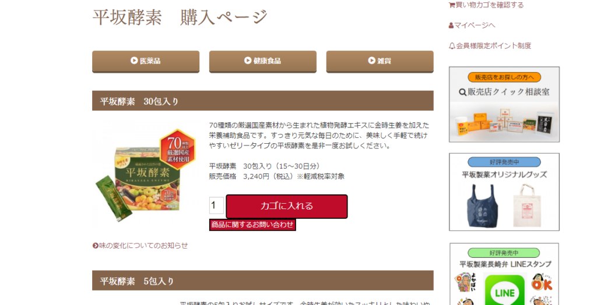This screenshot has height=305, width=597.
Task: Click the 平坂酵素 product box image
Action: tap(145, 175)
